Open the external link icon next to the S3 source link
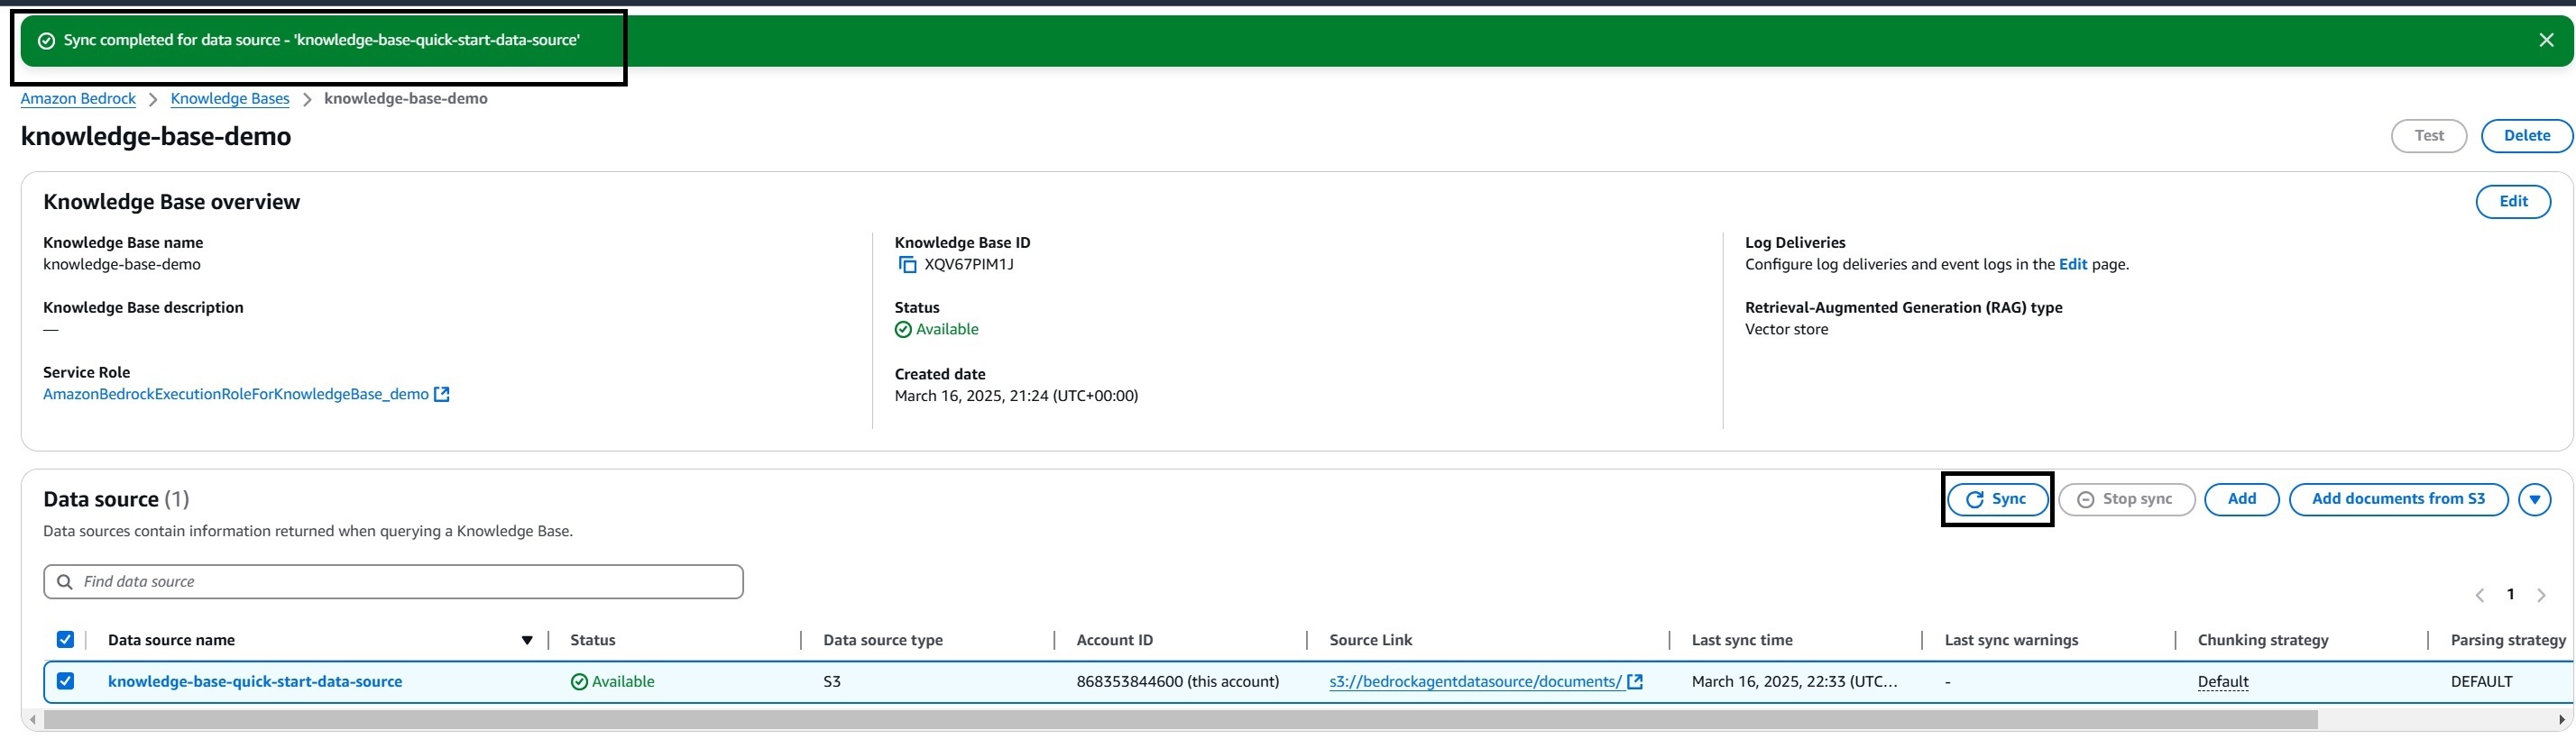Viewport: 2576px width, 748px height. (1635, 682)
